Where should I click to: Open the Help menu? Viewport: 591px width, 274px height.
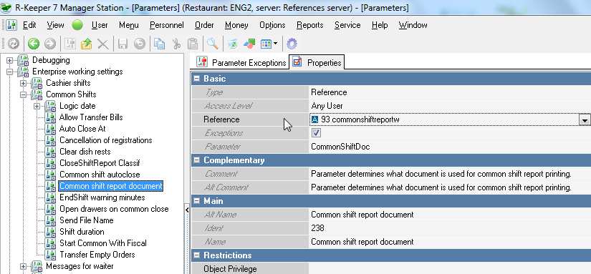click(x=380, y=25)
